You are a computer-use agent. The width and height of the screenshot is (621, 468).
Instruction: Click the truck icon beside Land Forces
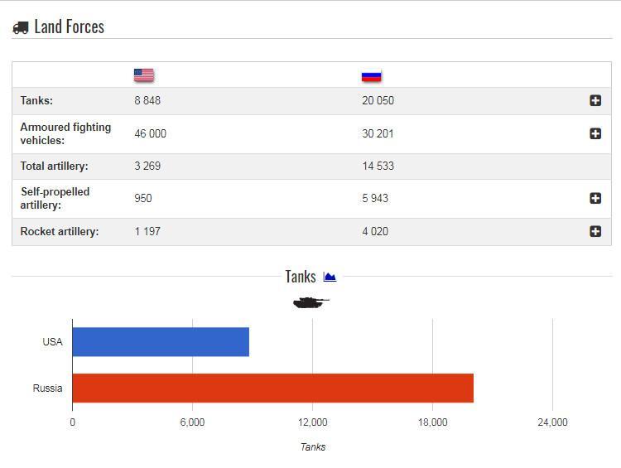click(x=21, y=27)
